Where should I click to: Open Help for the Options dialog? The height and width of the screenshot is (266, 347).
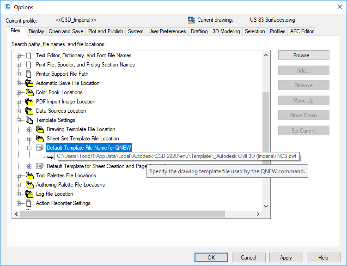click(323, 258)
